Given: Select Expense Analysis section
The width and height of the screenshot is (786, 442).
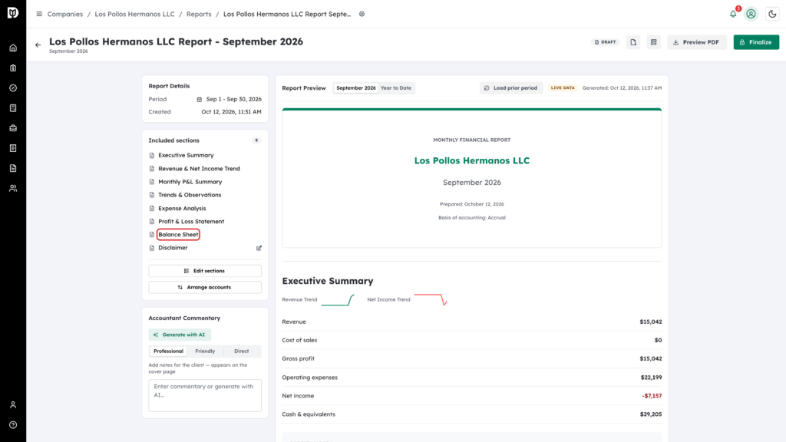Looking at the screenshot, I should tap(182, 208).
